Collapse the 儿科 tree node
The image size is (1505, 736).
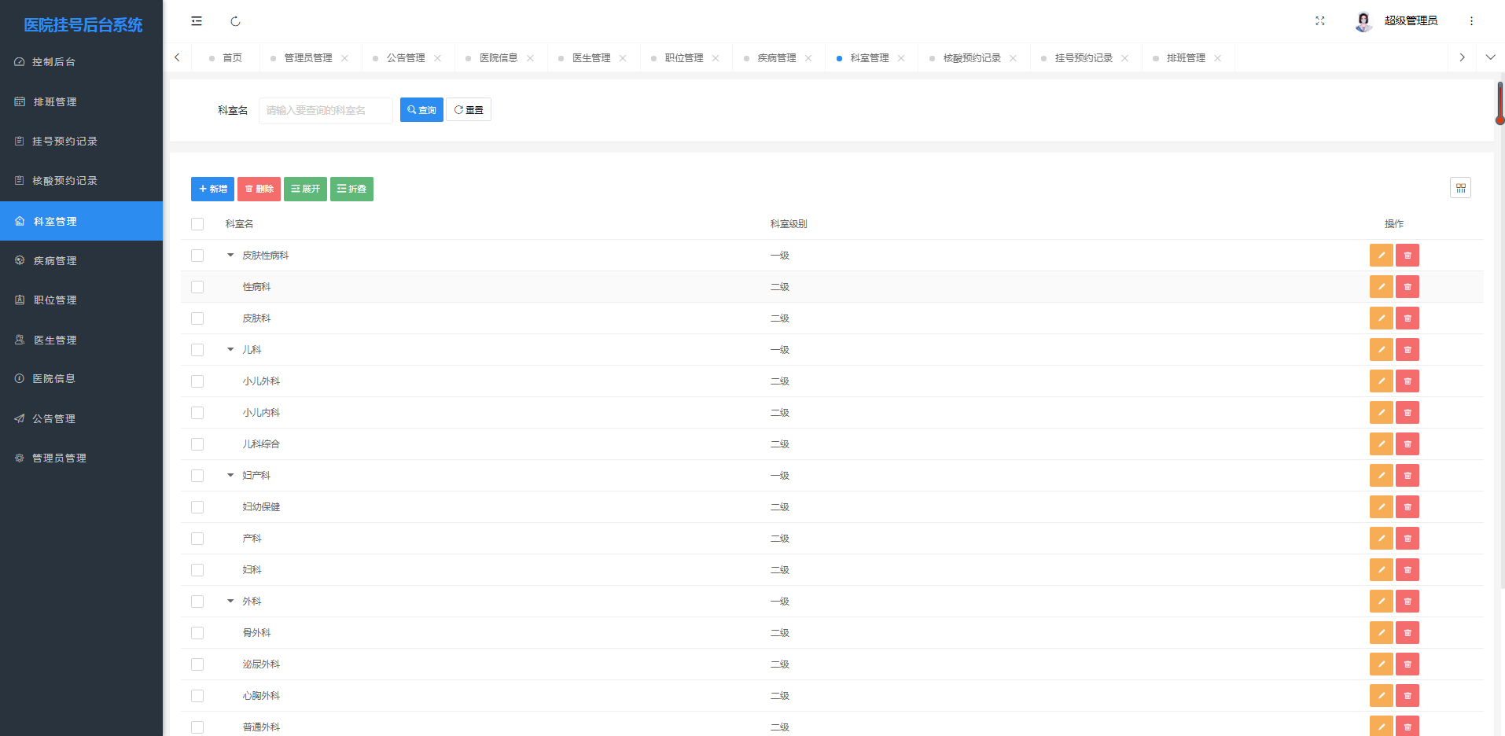(x=230, y=349)
